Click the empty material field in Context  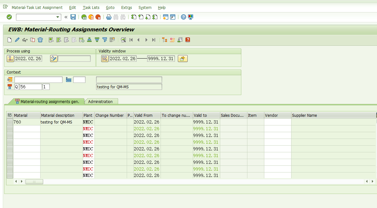pos(39,80)
